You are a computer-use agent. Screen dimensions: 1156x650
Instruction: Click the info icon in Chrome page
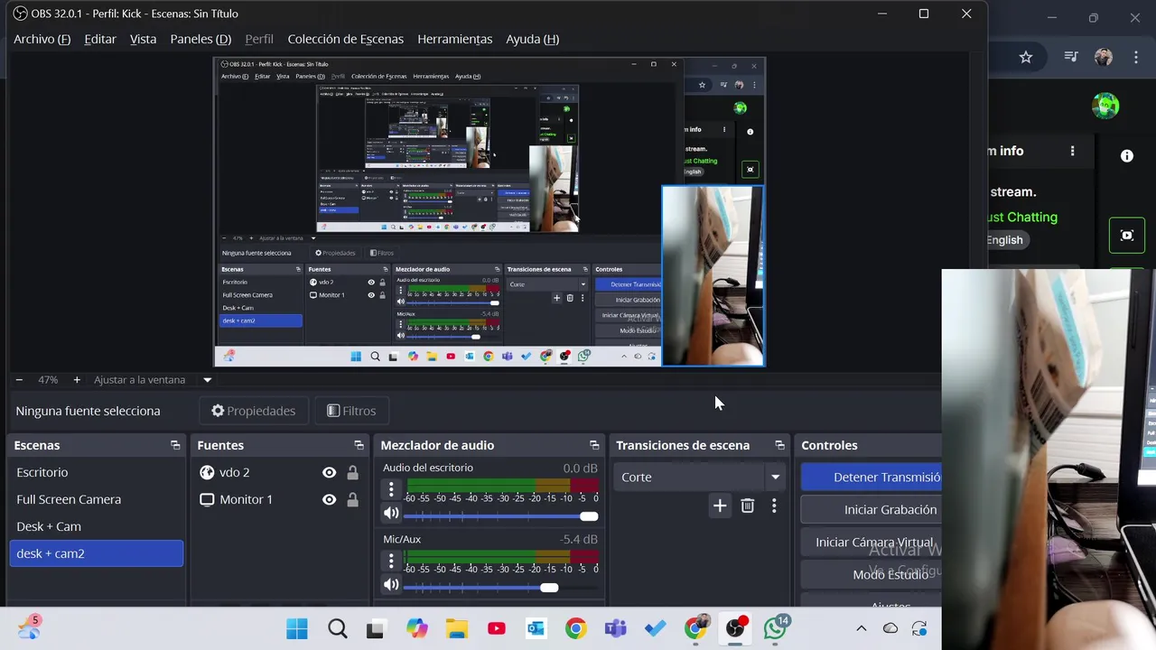(x=1127, y=155)
